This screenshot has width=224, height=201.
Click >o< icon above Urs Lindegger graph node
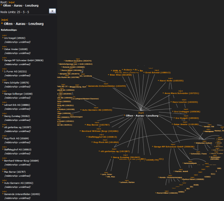tap(186, 109)
